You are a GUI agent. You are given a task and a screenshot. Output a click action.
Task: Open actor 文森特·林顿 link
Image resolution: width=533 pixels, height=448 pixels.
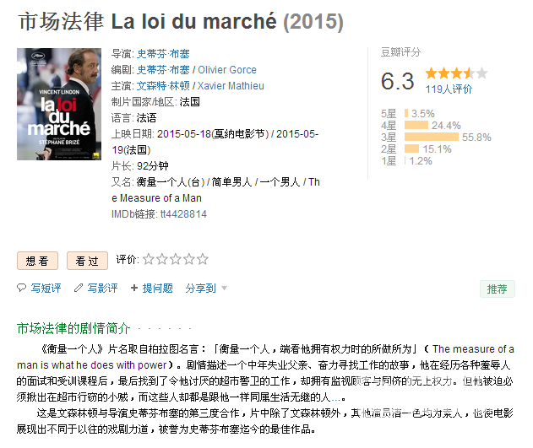coord(163,86)
